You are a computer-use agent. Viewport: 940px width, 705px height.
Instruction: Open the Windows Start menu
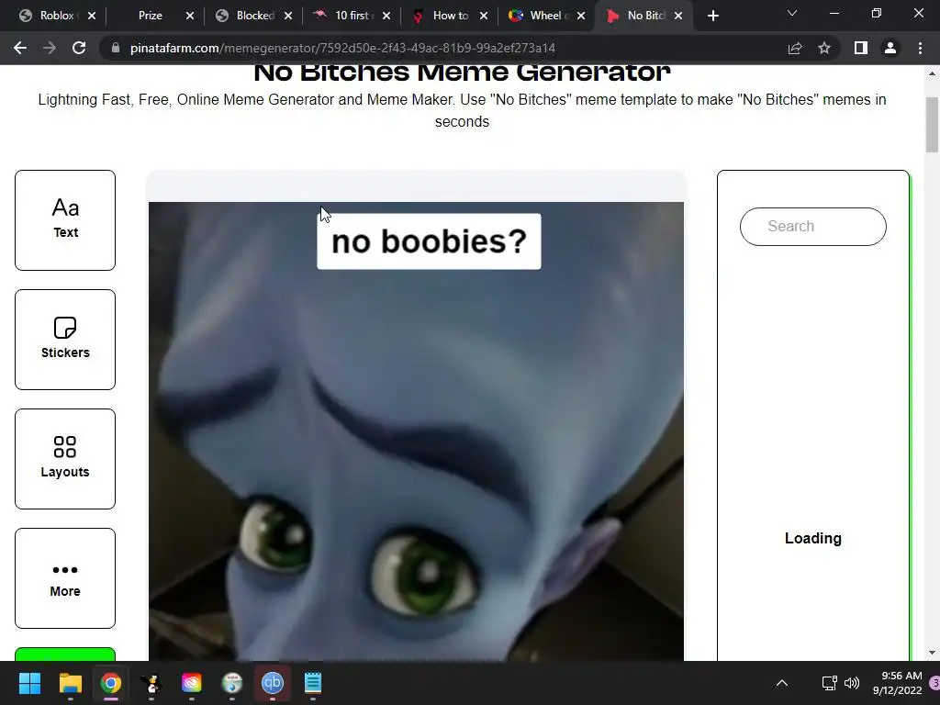point(29,683)
